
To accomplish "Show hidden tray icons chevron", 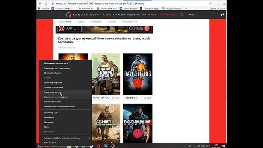I will tap(195, 146).
